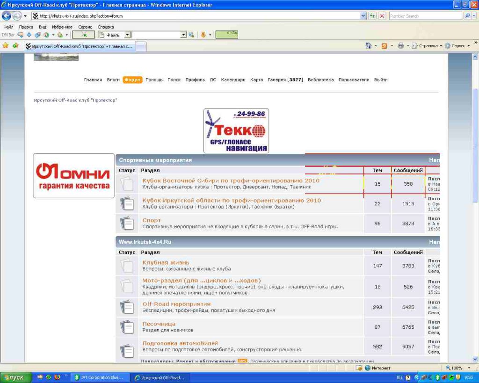Click the orange RSS feeds icon
This screenshot has width=479, height=383.
click(x=384, y=46)
